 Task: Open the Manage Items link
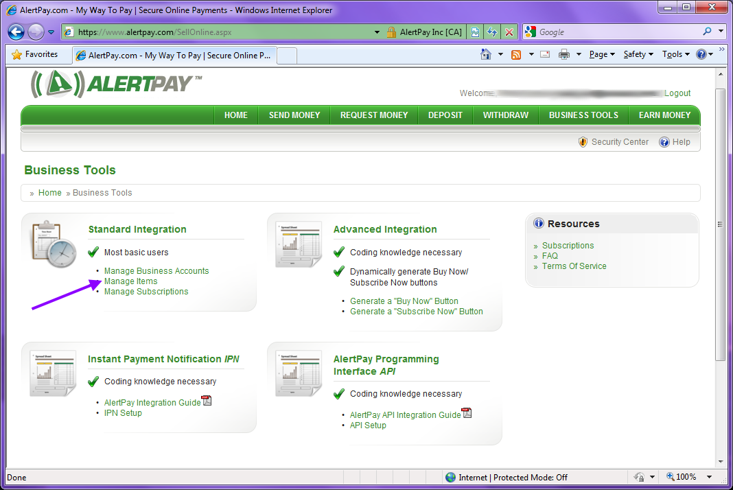coord(130,281)
